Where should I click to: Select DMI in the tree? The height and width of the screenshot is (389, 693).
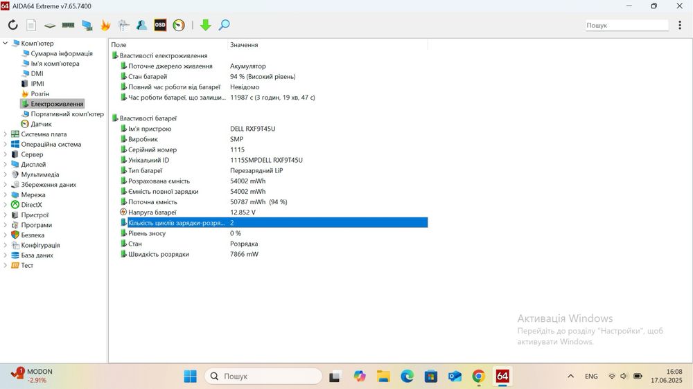[x=37, y=74]
